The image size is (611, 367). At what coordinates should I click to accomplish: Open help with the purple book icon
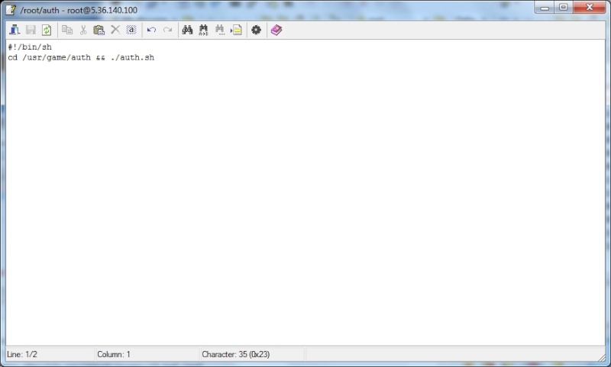coord(276,30)
